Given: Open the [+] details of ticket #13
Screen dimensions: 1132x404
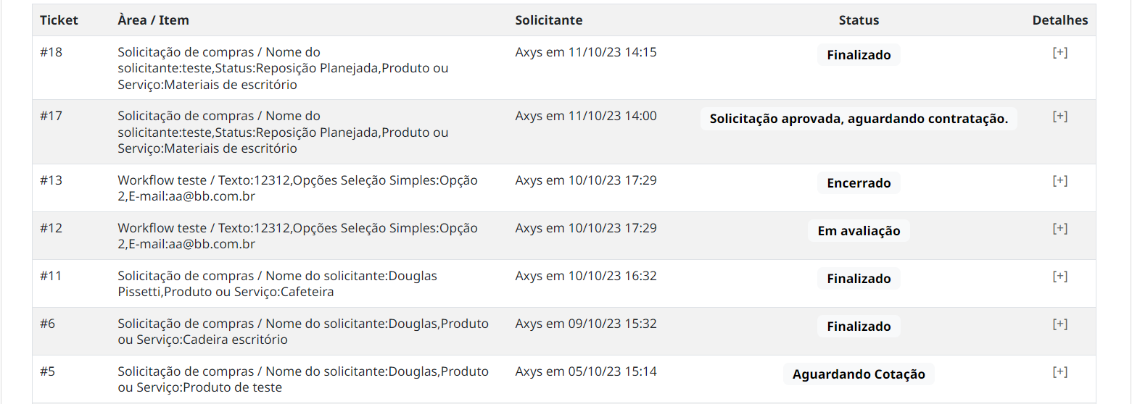Looking at the screenshot, I should tap(1059, 180).
